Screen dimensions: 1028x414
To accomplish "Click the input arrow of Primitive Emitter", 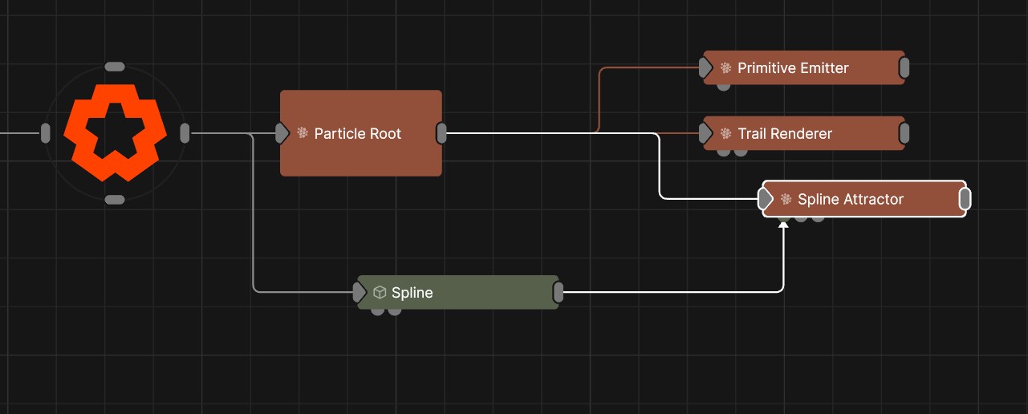I will click(706, 68).
